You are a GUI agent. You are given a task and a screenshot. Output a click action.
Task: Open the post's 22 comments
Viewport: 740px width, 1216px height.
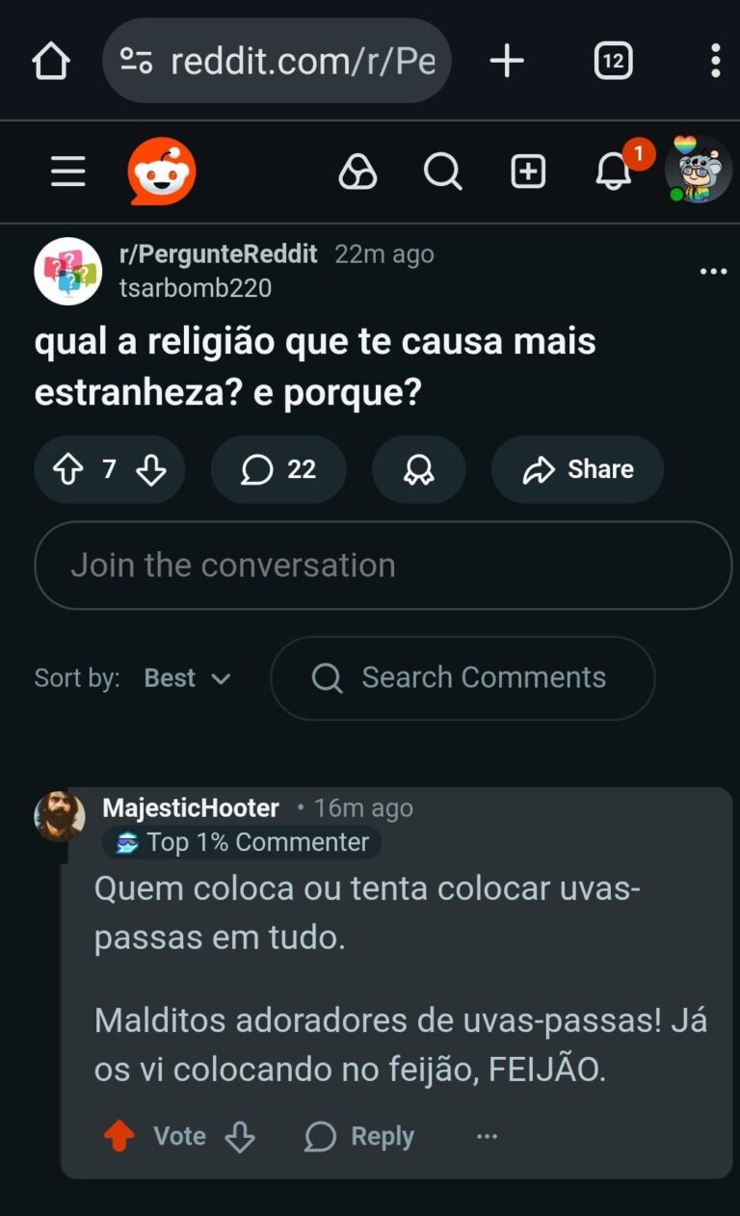278,469
